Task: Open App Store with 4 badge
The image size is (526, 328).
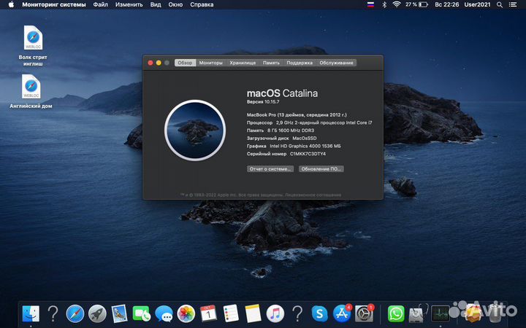Action: 342,313
